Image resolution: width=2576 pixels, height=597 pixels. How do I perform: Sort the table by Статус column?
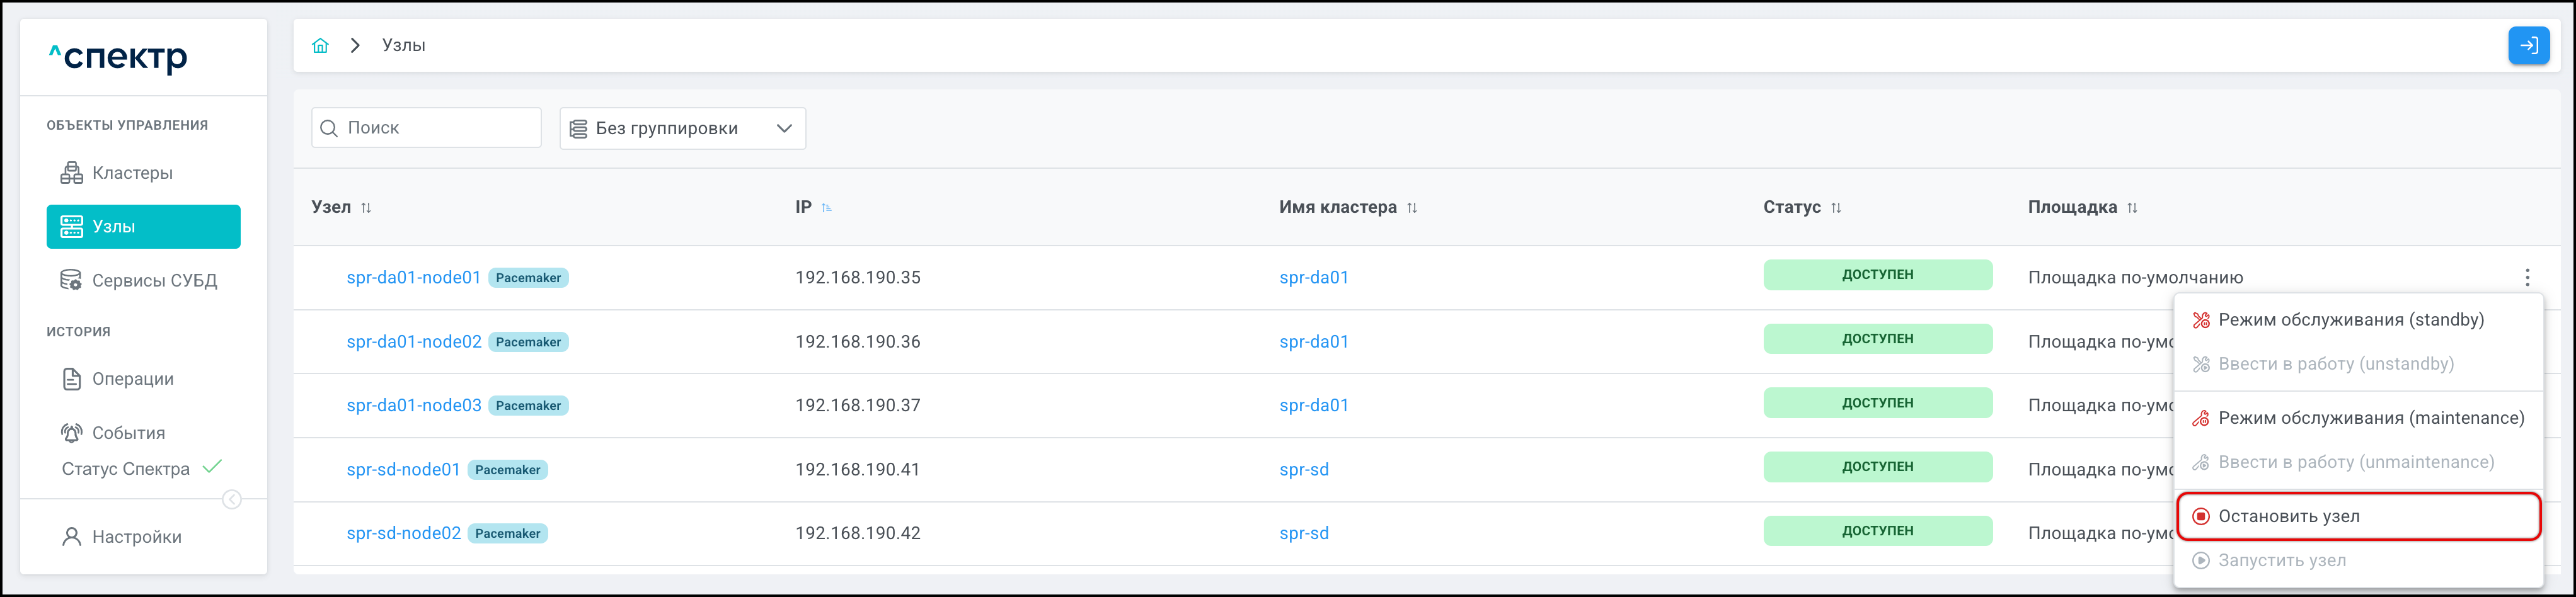pos(1836,208)
